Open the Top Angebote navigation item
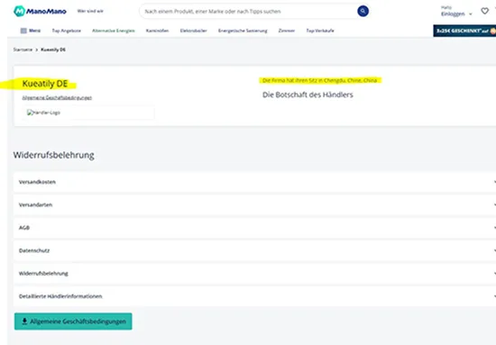 click(x=67, y=31)
